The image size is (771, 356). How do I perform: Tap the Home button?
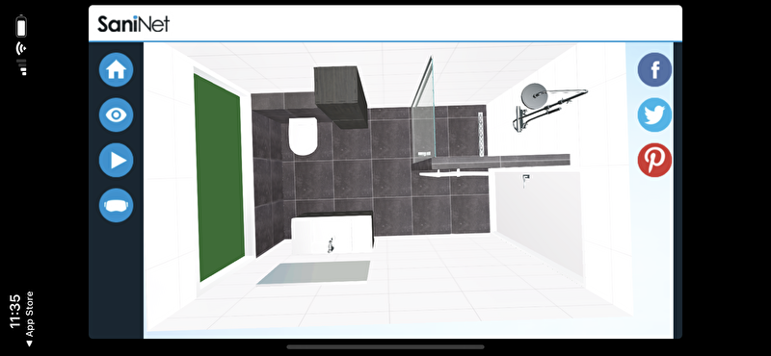click(x=116, y=69)
